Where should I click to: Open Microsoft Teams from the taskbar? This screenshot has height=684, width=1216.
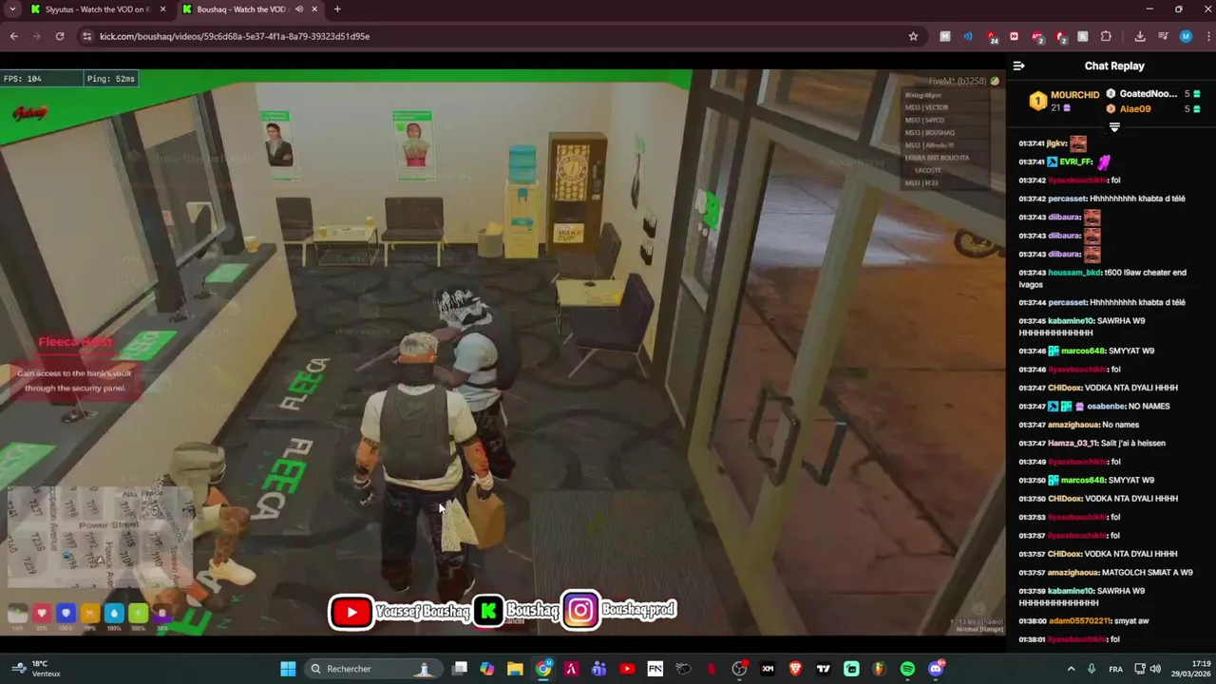[x=598, y=669]
